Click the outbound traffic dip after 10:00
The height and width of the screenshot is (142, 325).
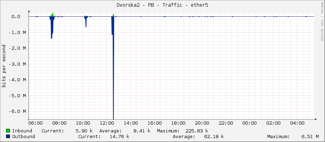tap(86, 22)
